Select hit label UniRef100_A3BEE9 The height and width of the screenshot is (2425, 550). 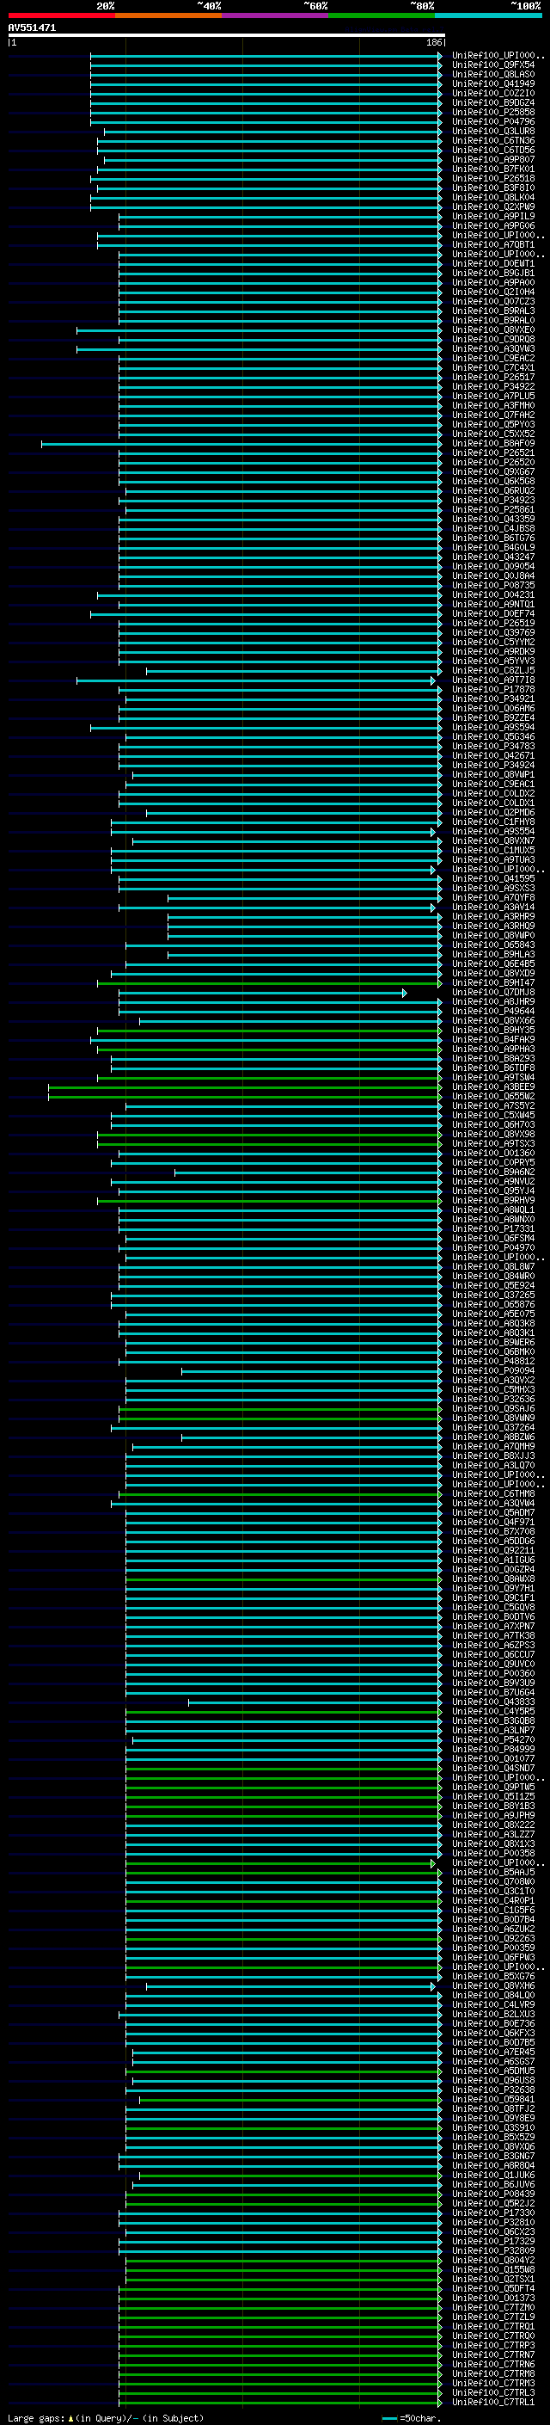click(493, 1087)
